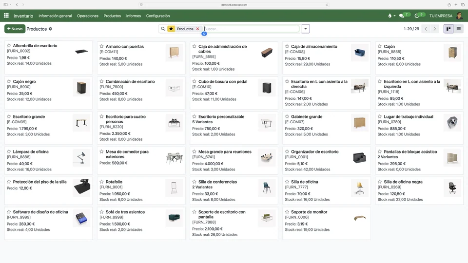The width and height of the screenshot is (468, 263).
Task: Click the price "Precio: 4.000,00 €"
Action: [208, 164]
